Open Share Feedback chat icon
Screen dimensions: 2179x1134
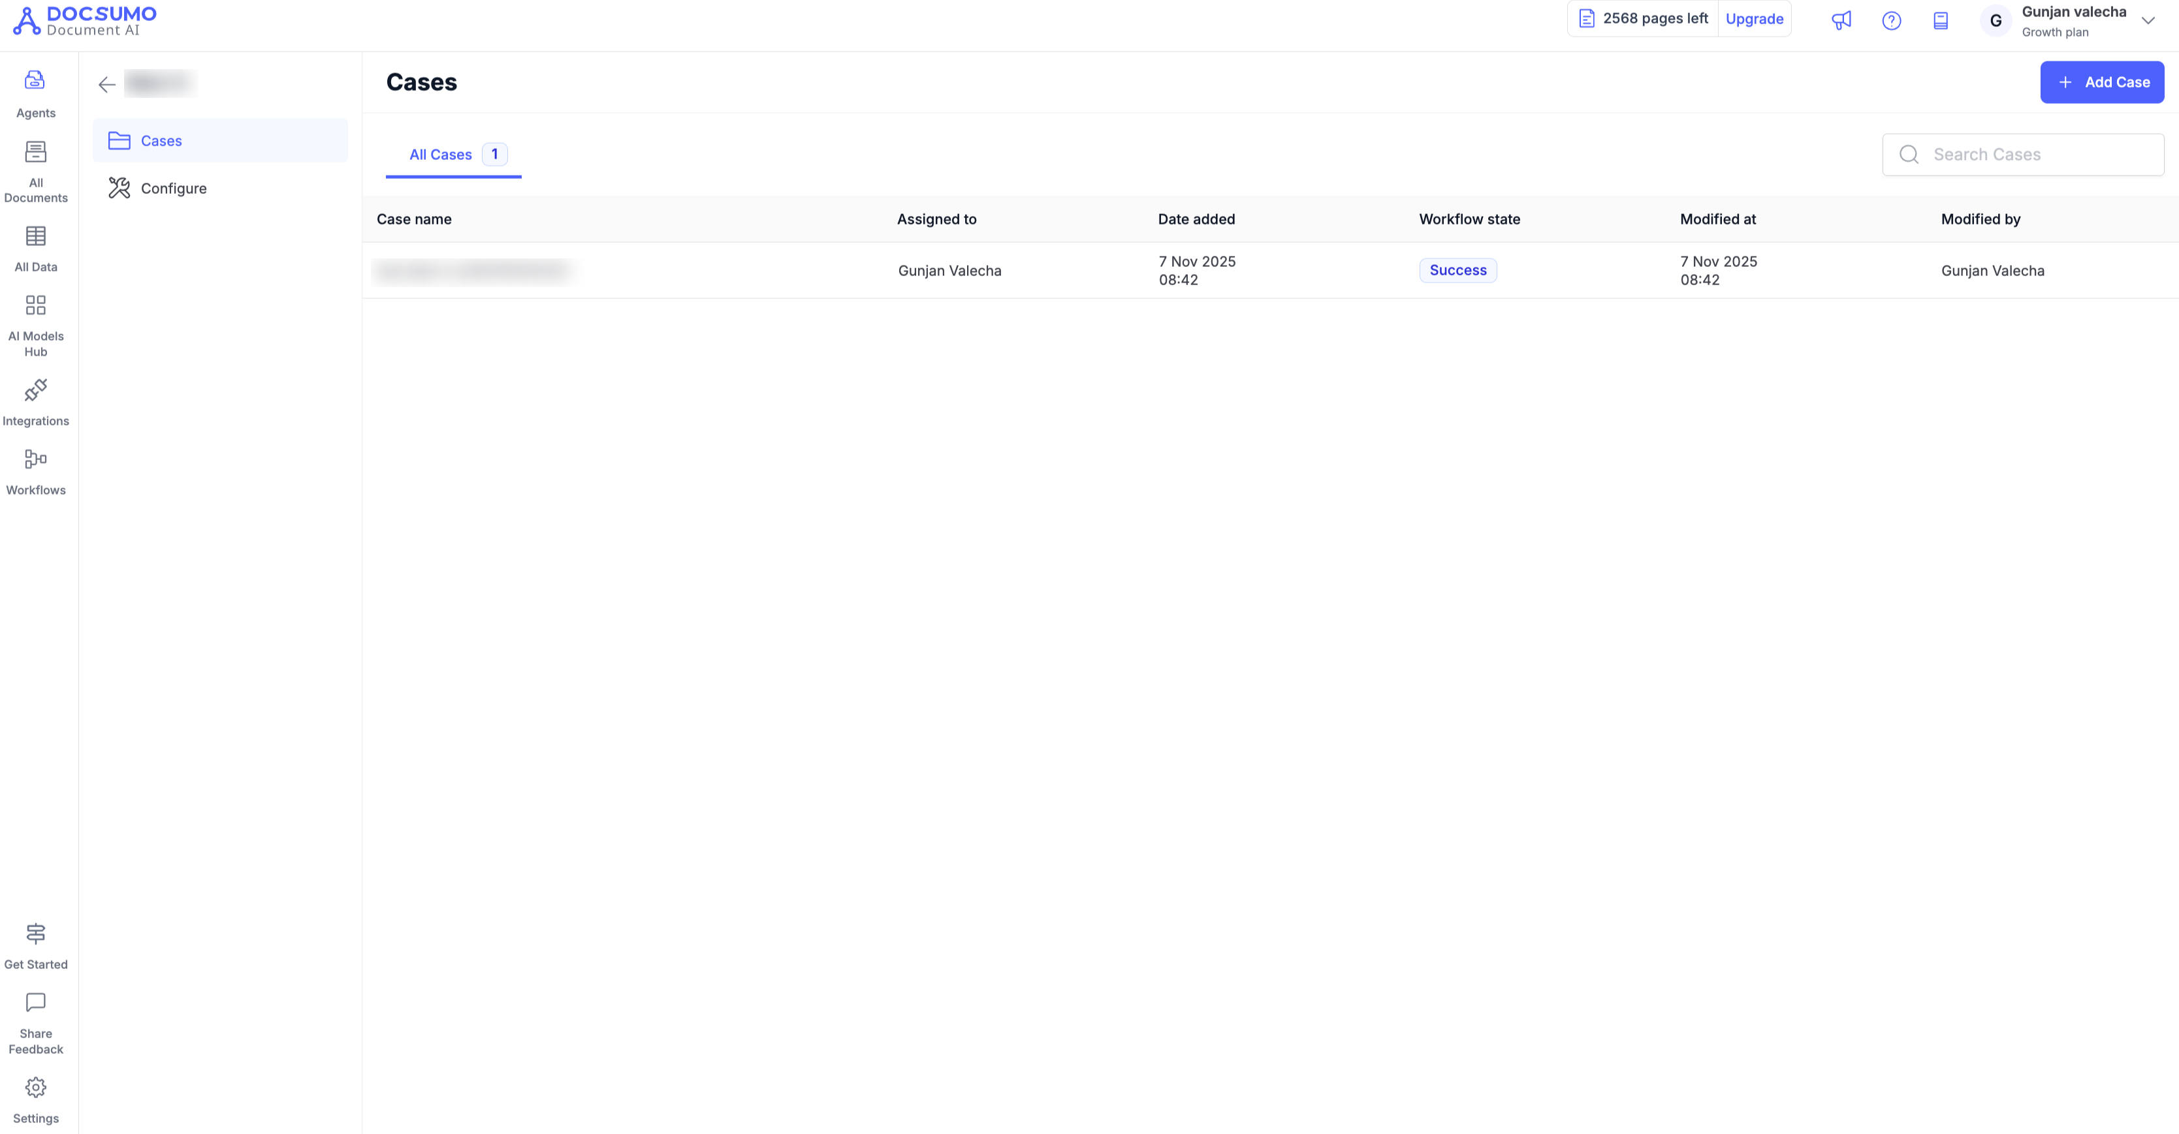(x=35, y=1022)
